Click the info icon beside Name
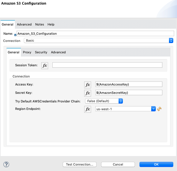 (x=15, y=35)
